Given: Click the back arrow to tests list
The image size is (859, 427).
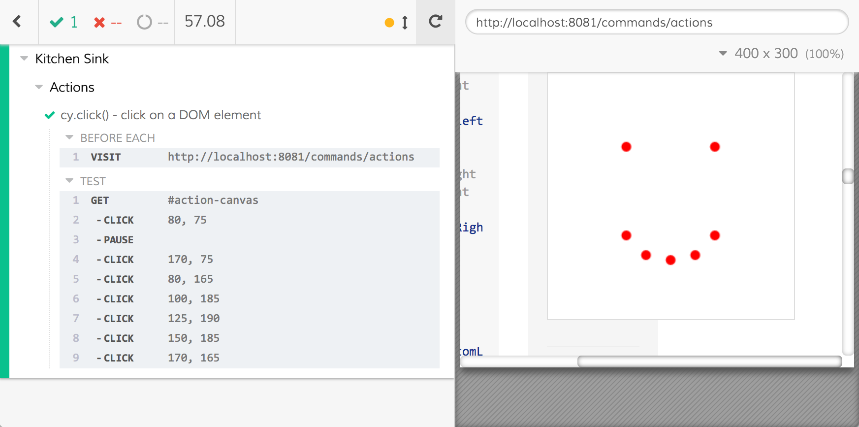Looking at the screenshot, I should tap(17, 22).
